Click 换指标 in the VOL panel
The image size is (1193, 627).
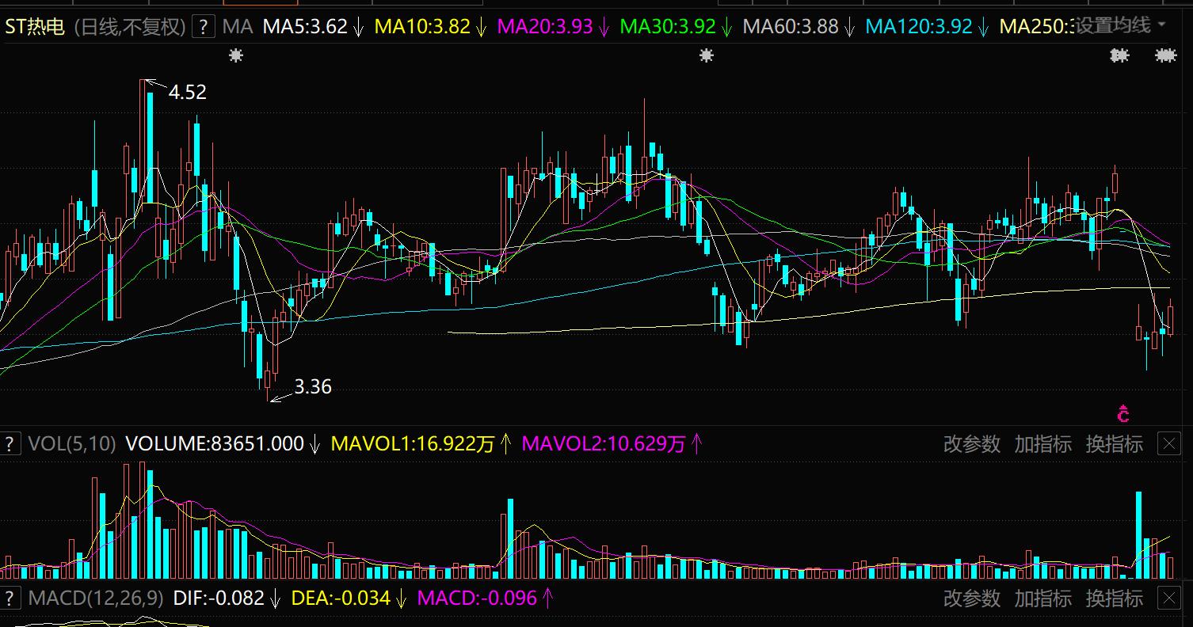point(1114,444)
